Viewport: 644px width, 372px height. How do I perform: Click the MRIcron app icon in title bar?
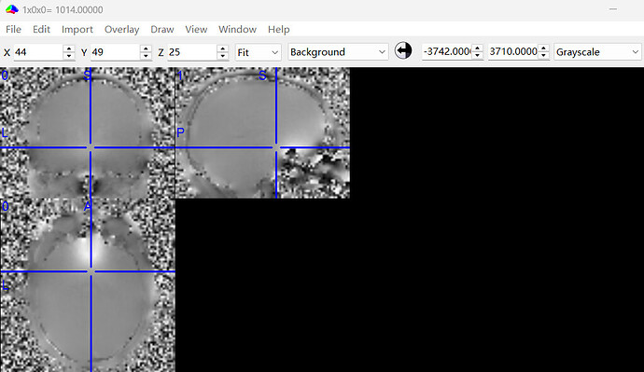tap(12, 9)
